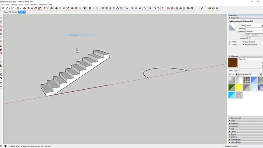Toggle the Cast Shadows checkbox
The height and width of the screenshot is (148, 263).
click(243, 42)
